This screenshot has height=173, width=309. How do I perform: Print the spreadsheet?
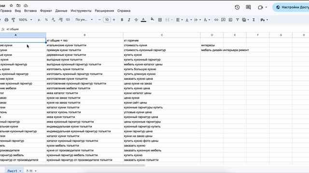6,20
